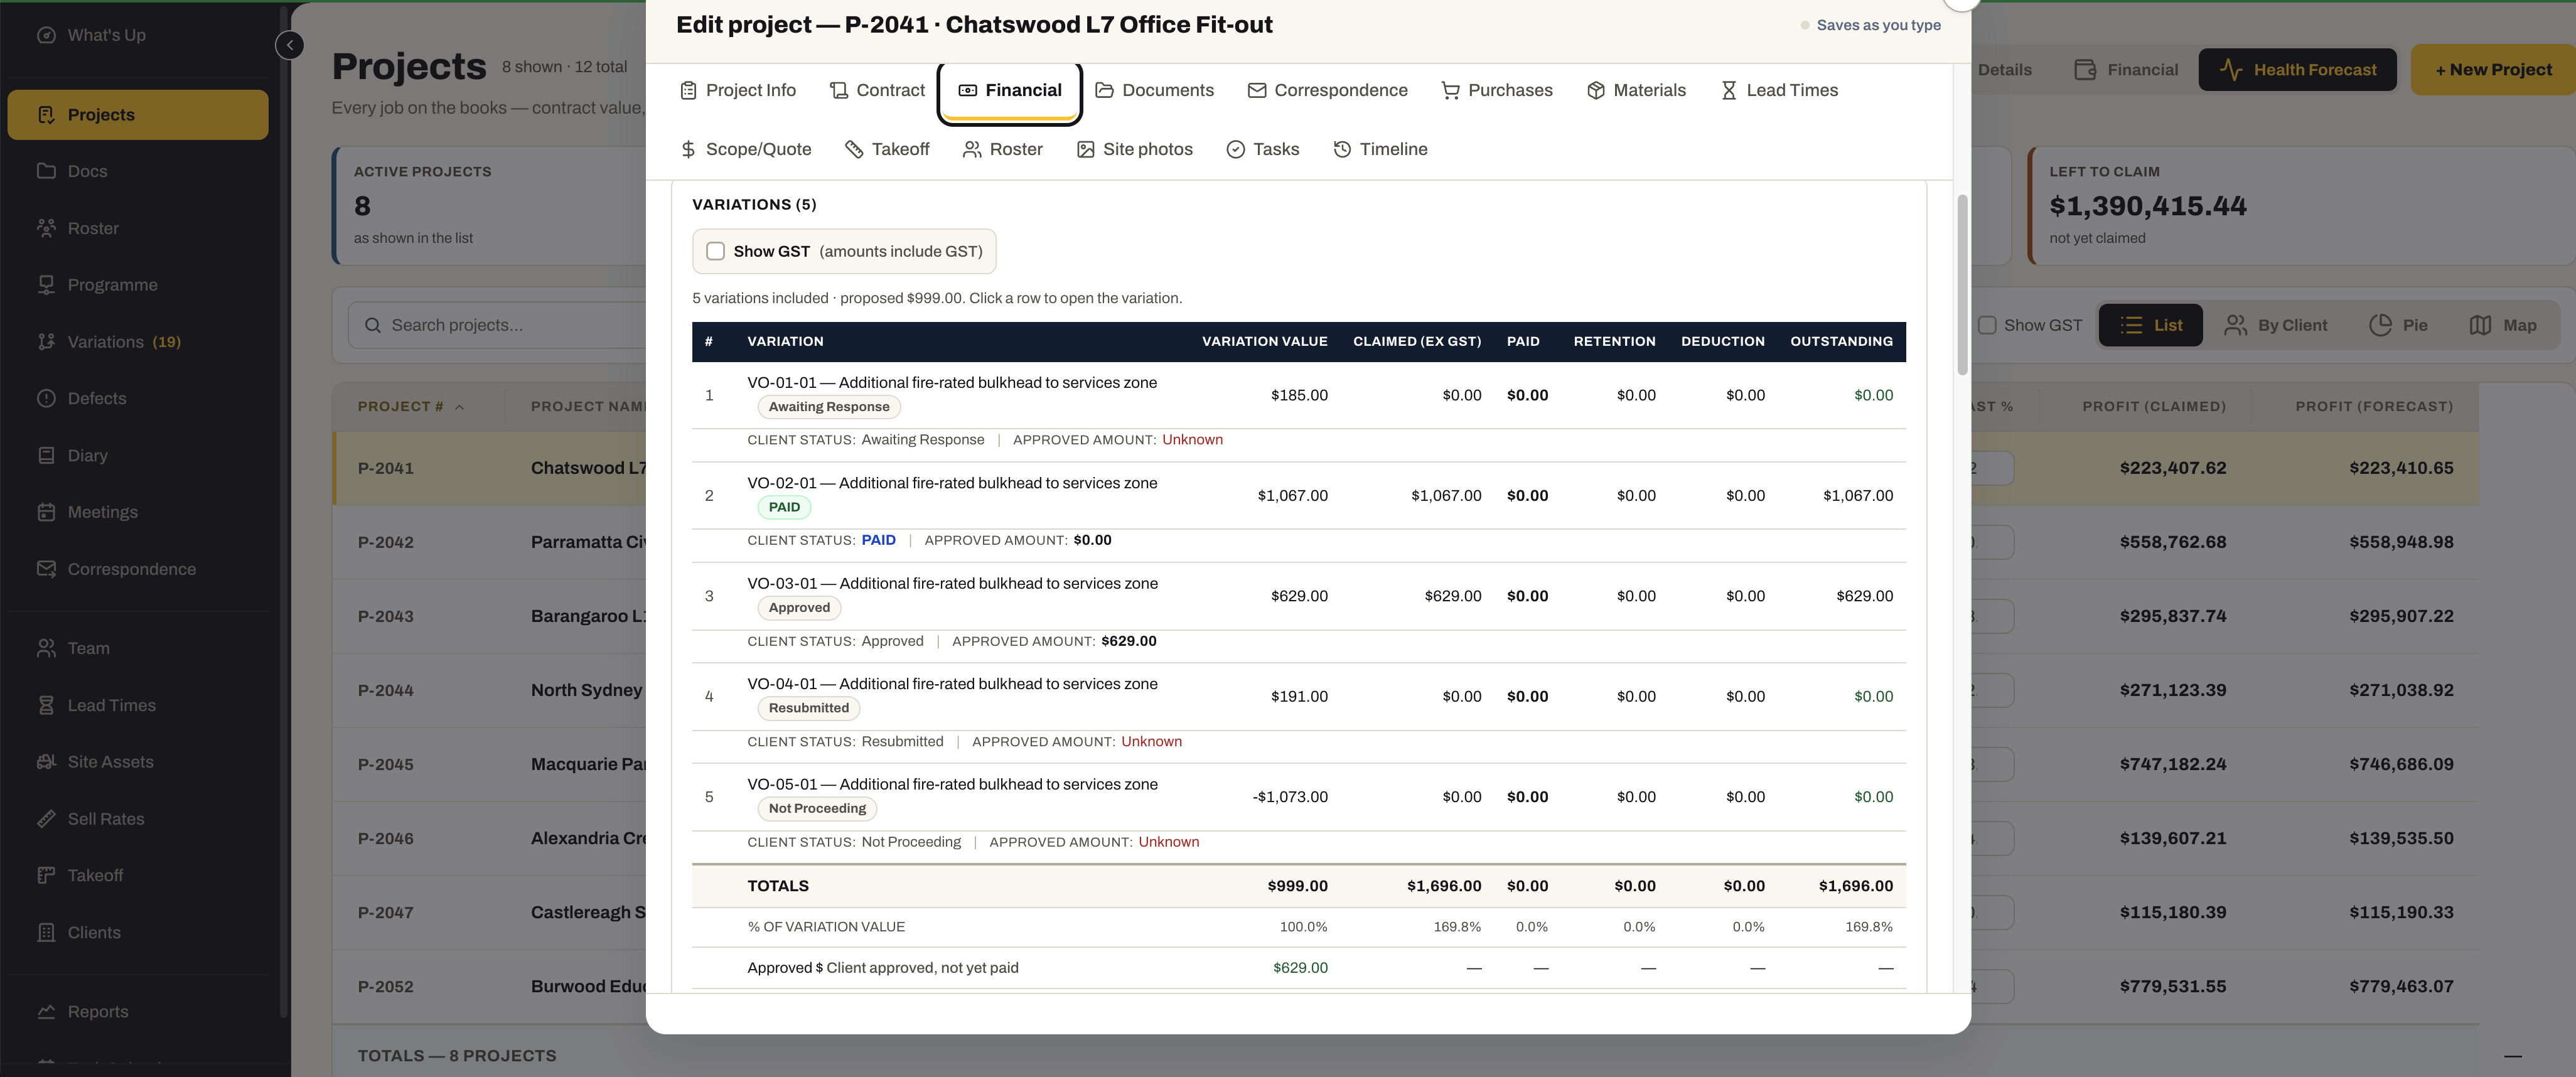2576x1077 pixels.
Task: Switch to List view
Action: pyautogui.click(x=2150, y=325)
